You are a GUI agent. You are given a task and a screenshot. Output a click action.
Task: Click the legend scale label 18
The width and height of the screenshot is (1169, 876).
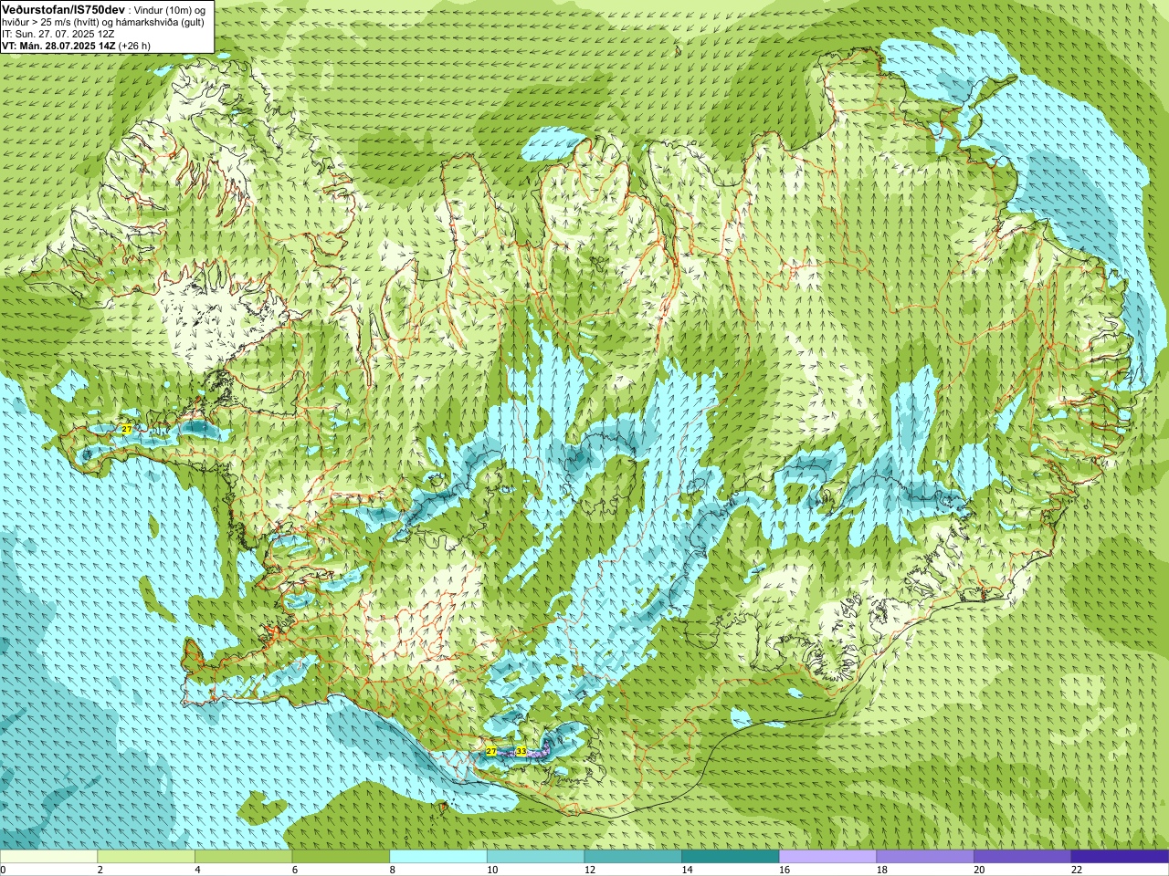click(x=882, y=870)
